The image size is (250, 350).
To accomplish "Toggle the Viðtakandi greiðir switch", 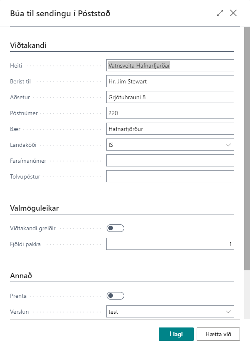I will tap(115, 228).
